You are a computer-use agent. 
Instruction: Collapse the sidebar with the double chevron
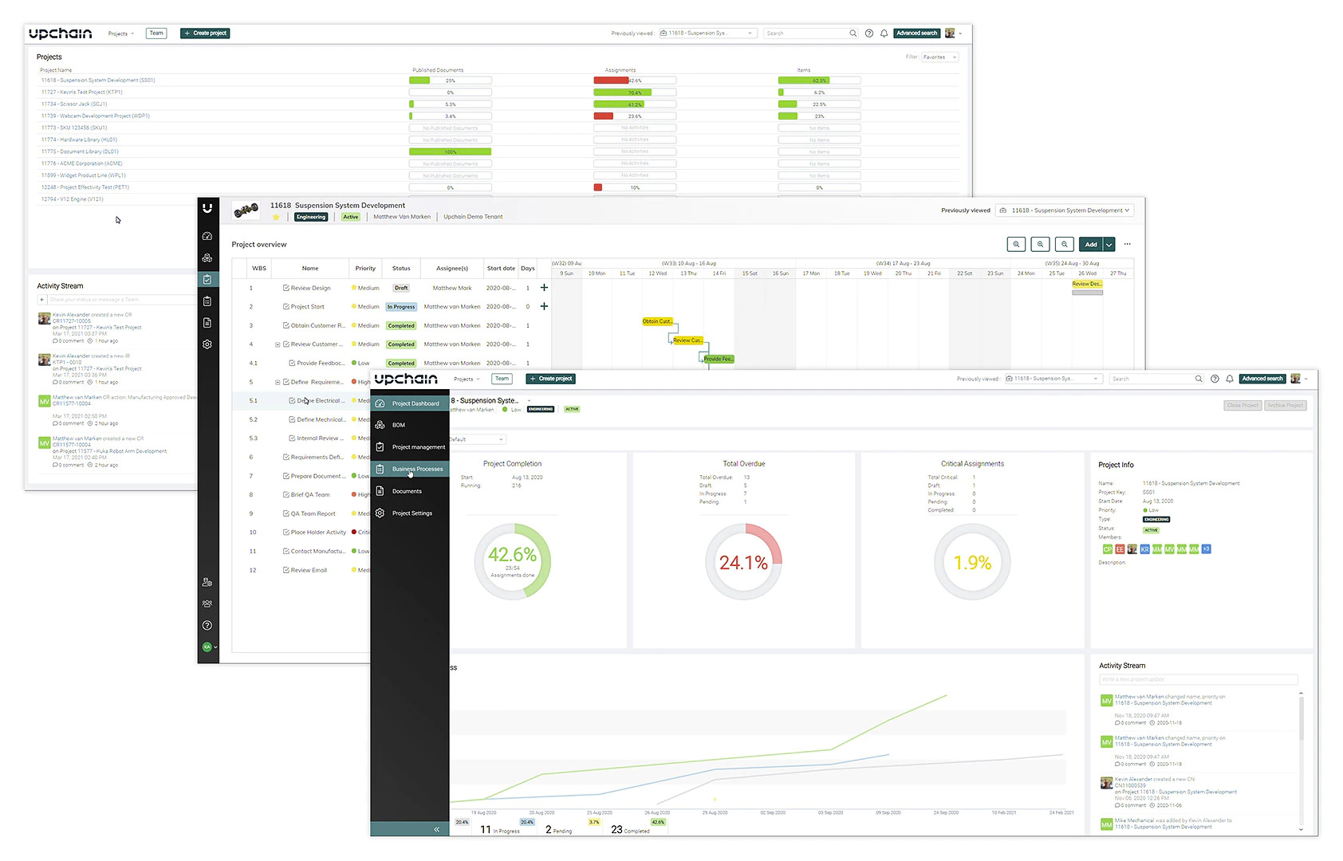(x=436, y=830)
